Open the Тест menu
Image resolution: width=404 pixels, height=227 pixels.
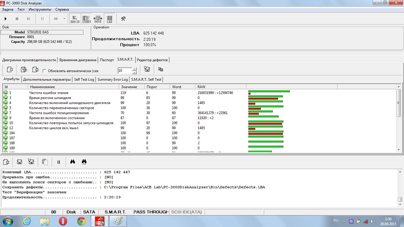tap(21, 9)
